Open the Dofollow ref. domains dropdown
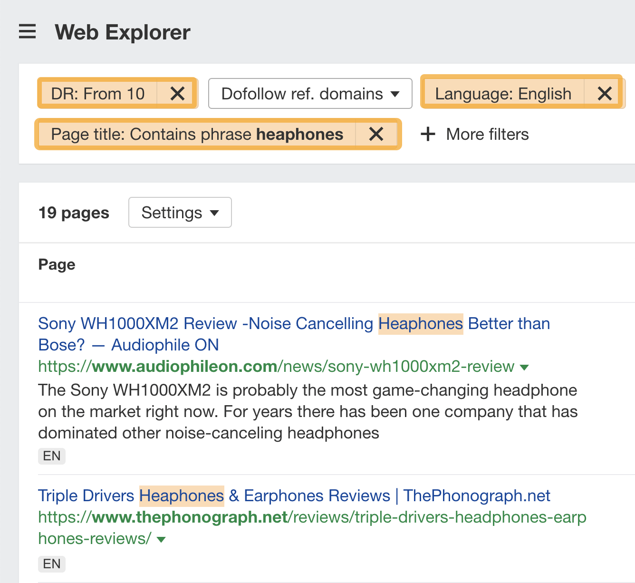 point(309,93)
